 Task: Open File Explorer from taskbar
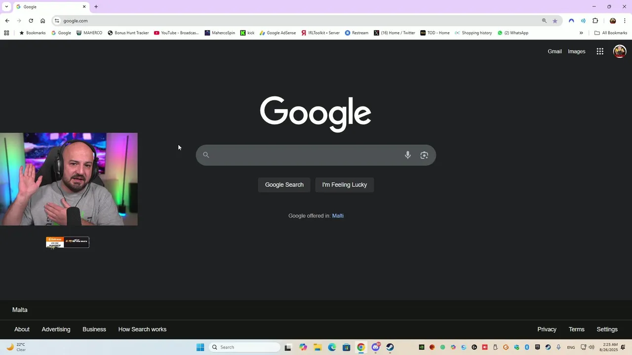pos(317,347)
